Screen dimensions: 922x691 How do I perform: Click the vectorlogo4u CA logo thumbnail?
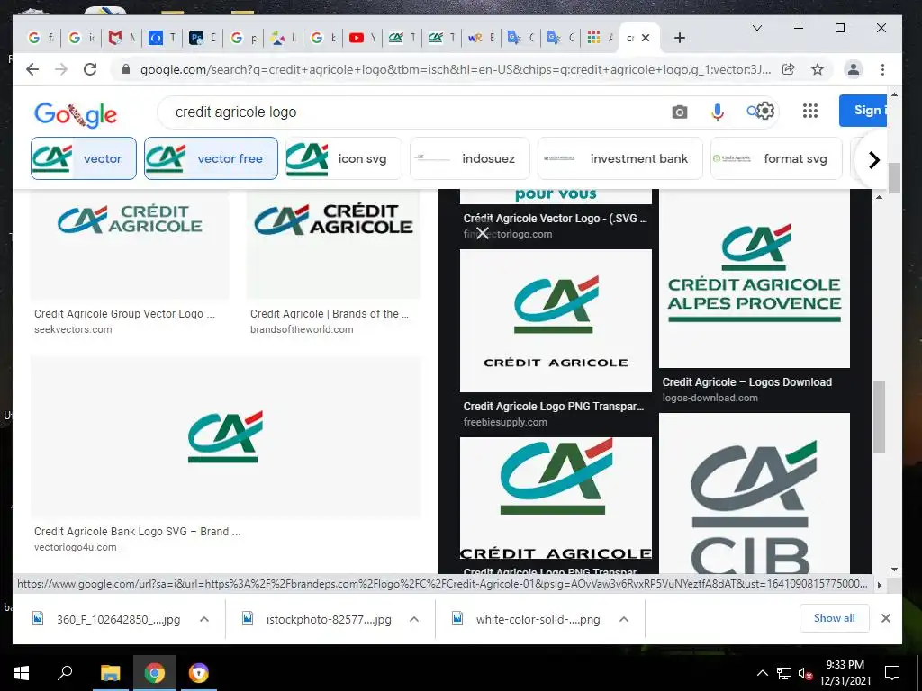click(226, 436)
